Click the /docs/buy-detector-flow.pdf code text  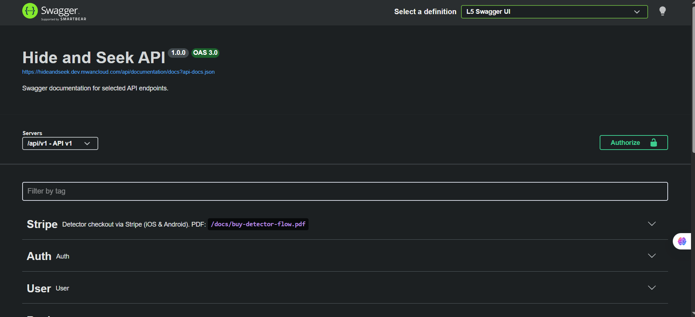[258, 224]
